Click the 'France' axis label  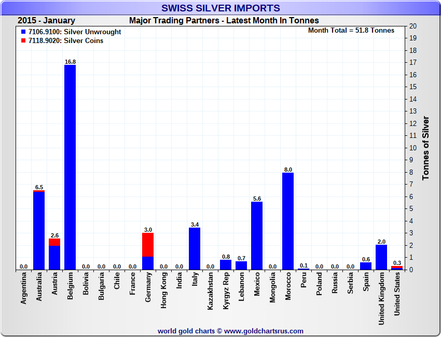pyautogui.click(x=132, y=284)
